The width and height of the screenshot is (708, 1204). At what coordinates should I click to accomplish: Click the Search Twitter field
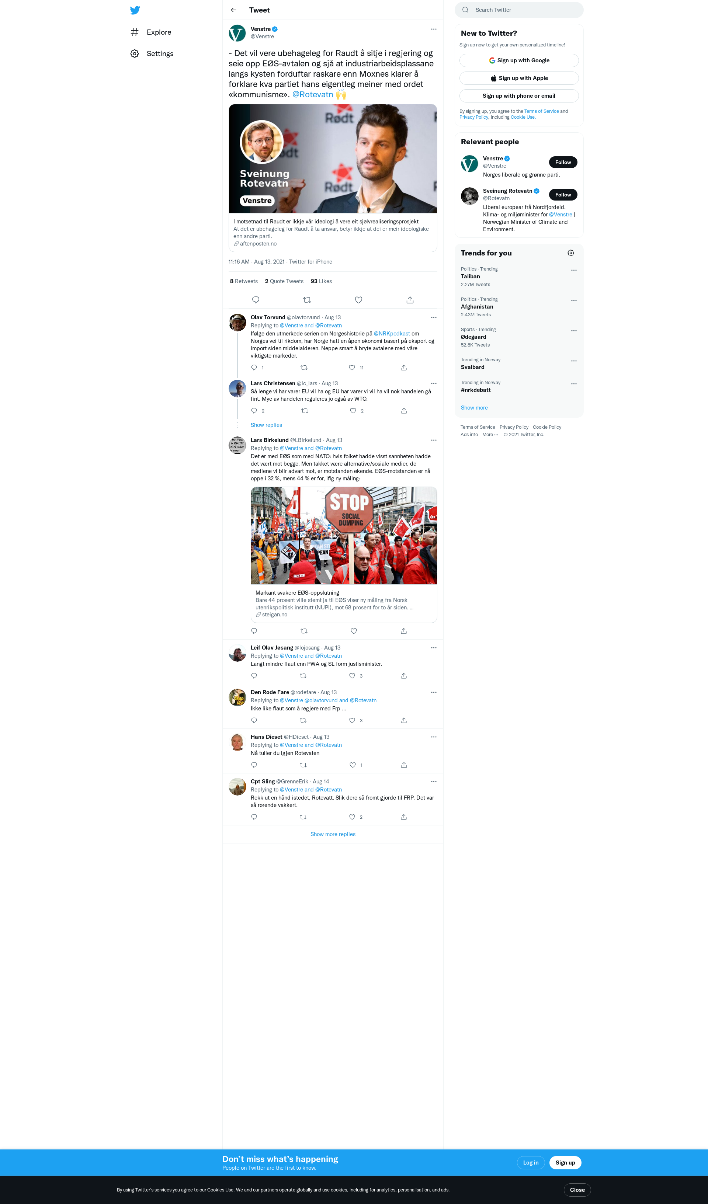coord(519,10)
